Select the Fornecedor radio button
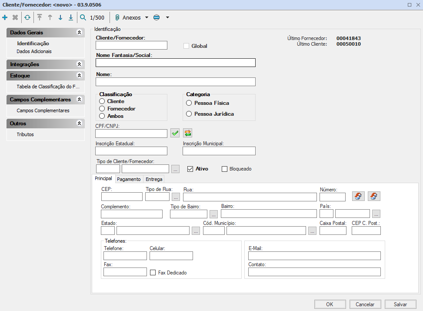This screenshot has width=423, height=311. pos(102,109)
